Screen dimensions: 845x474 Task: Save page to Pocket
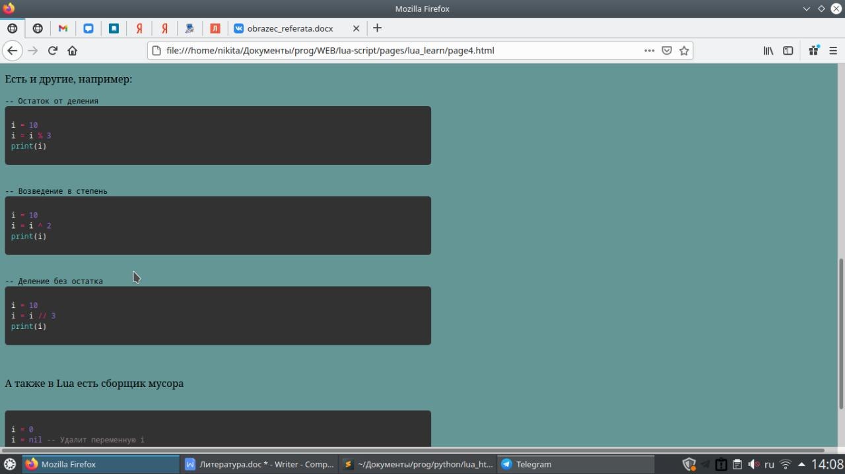tap(667, 50)
